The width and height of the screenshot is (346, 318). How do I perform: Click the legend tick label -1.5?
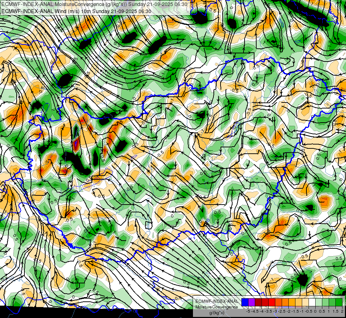(295, 311)
